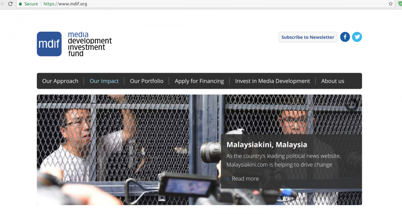Image resolution: width=402 pixels, height=214 pixels.
Task: Click the Malaysiakini description text
Action: 283,160
